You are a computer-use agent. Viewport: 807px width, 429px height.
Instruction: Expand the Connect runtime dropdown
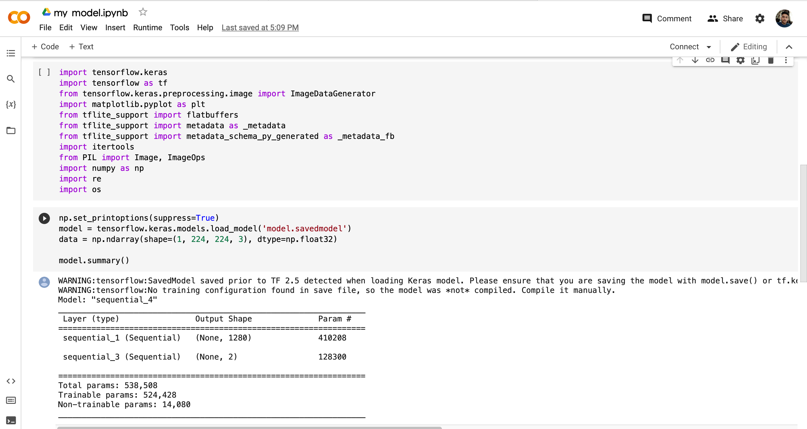pos(690,46)
